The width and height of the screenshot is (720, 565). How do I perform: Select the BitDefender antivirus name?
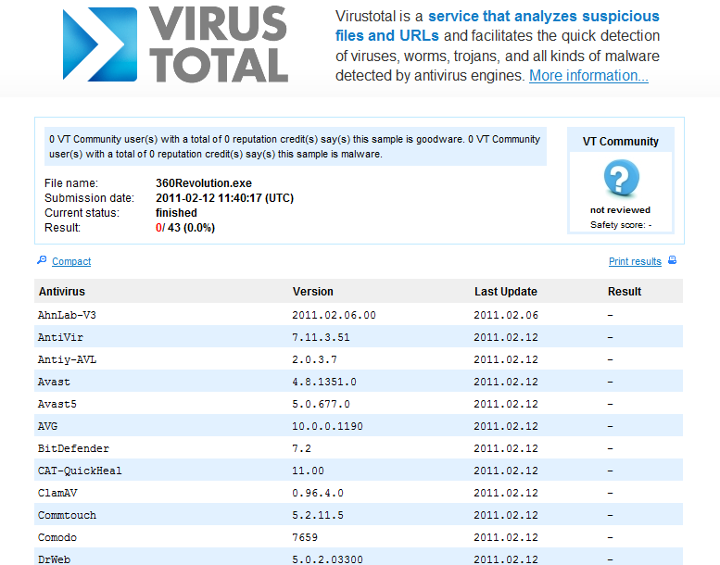(73, 448)
